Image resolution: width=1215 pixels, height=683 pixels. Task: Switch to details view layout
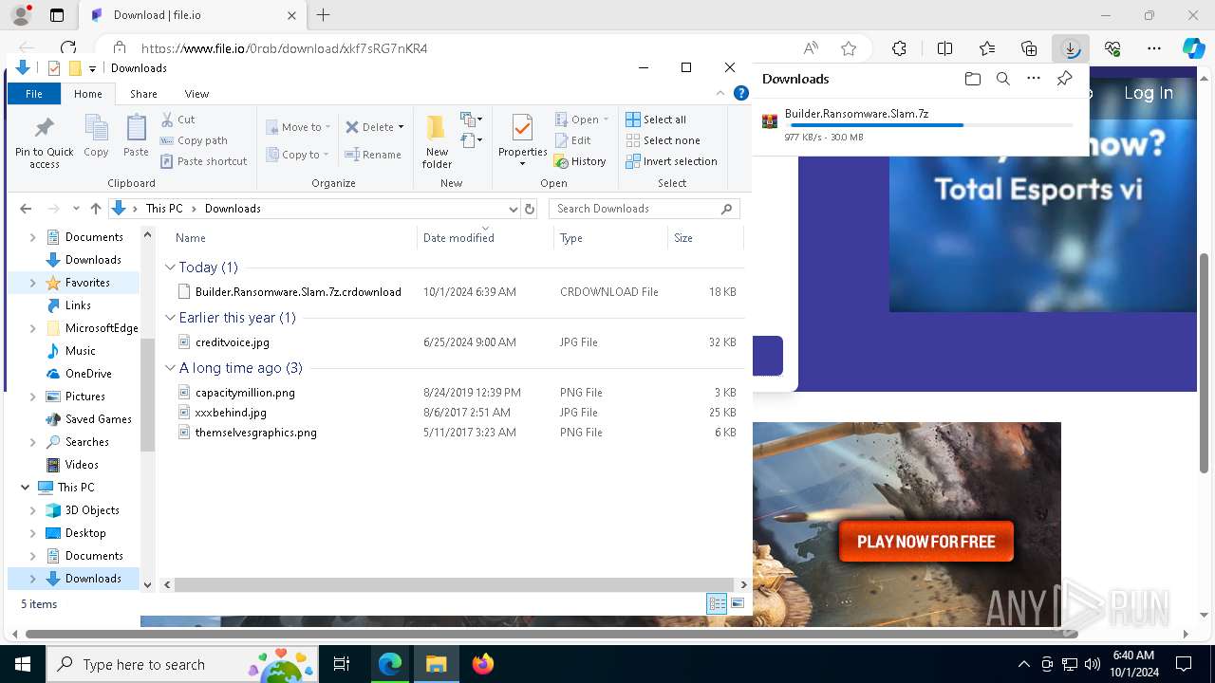pyautogui.click(x=717, y=603)
